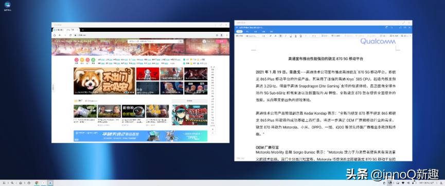Open the 新物种 video thumbnail

133,111
